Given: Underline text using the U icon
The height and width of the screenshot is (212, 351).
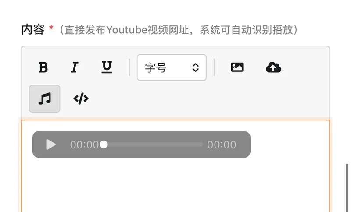Looking at the screenshot, I should (107, 67).
